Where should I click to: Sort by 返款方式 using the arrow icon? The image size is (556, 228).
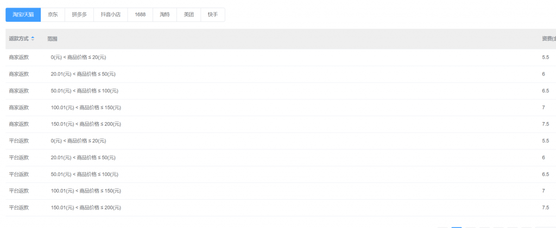[33, 39]
